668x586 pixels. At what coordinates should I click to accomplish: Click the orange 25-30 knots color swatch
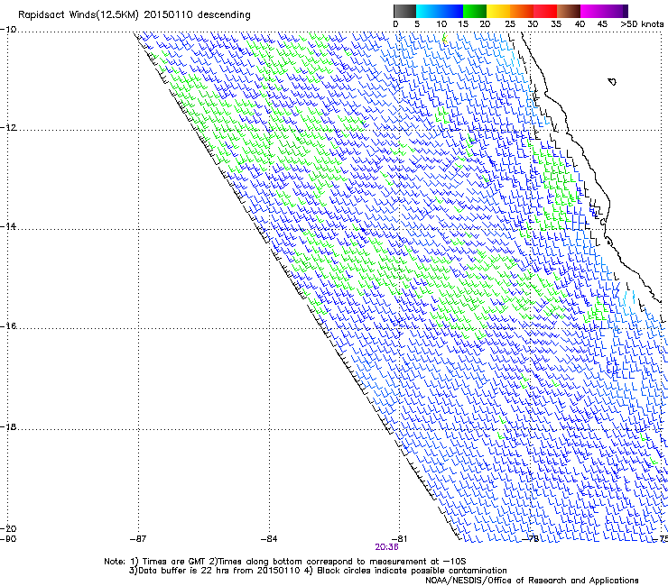(522, 11)
